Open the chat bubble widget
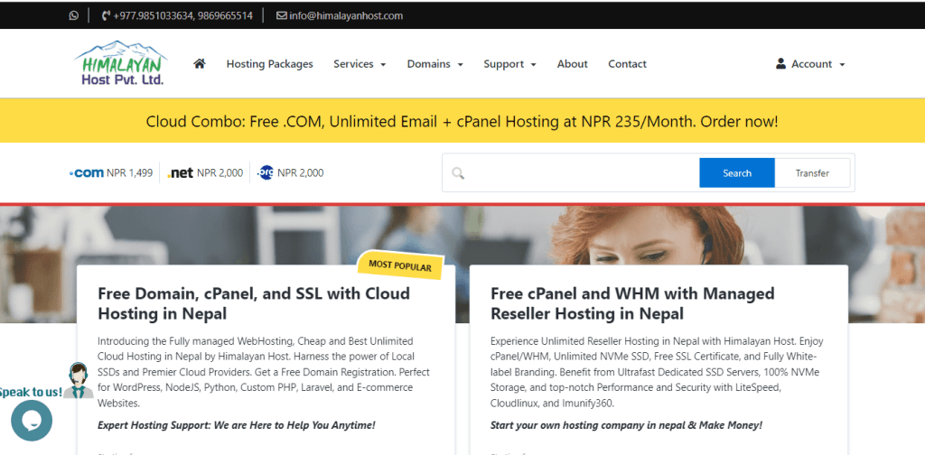This screenshot has width=925, height=455. 31,420
